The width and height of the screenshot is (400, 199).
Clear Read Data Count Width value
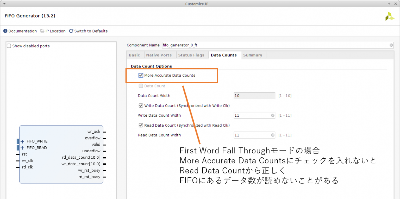click(273, 135)
